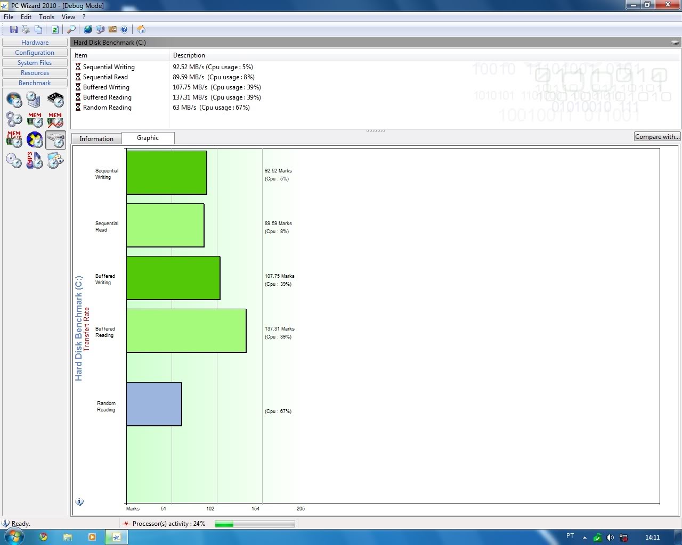Click the network tray icon
Viewport: 682px width, 545px height.
(623, 538)
